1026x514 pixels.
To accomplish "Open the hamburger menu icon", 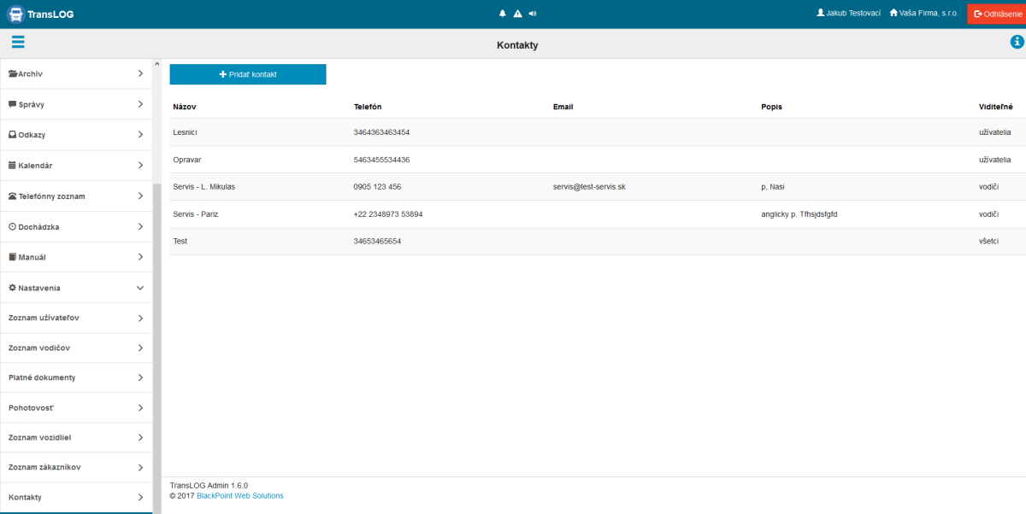I will coord(18,43).
